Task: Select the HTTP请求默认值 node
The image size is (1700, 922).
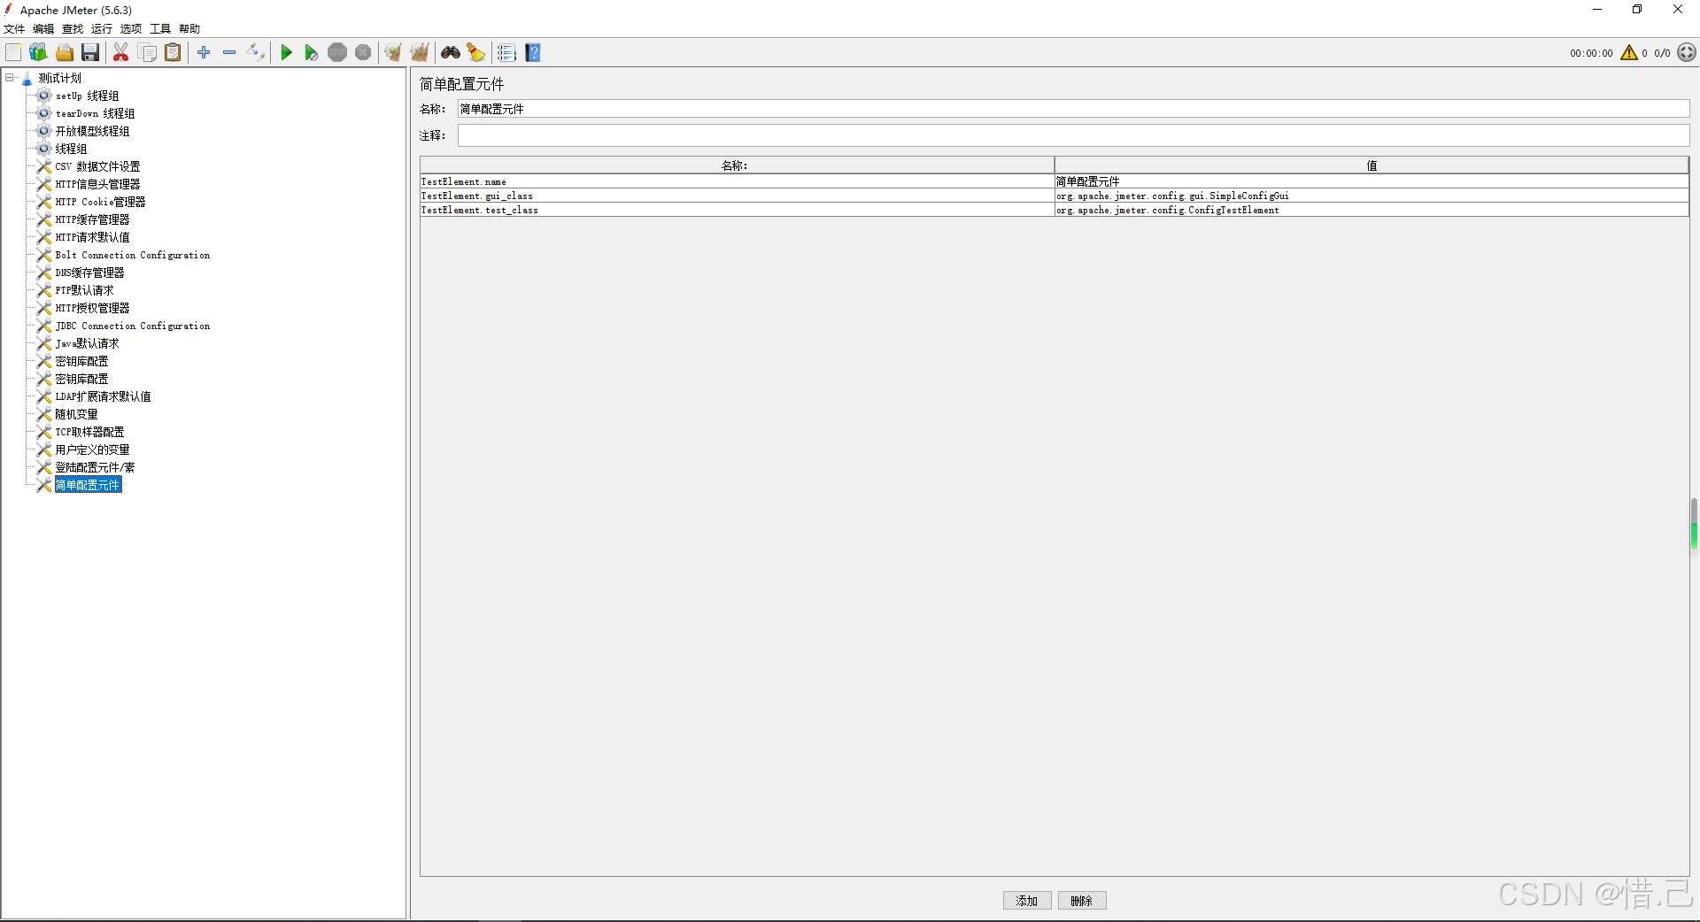Action: pyautogui.click(x=92, y=237)
